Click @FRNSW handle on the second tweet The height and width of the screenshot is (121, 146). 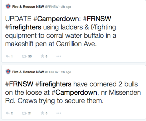[51, 72]
